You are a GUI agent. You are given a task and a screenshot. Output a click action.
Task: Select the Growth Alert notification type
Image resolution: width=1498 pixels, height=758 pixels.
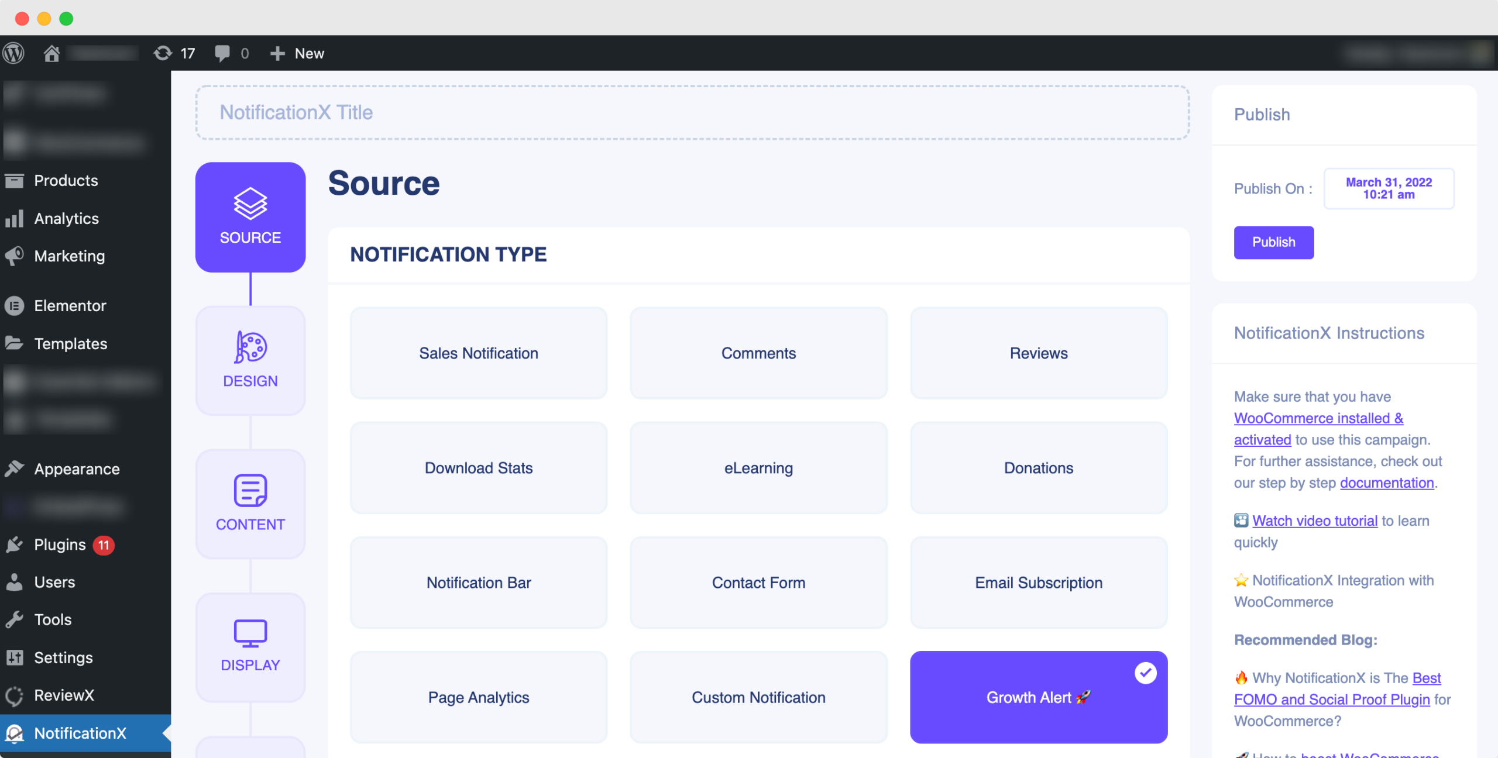click(1037, 697)
